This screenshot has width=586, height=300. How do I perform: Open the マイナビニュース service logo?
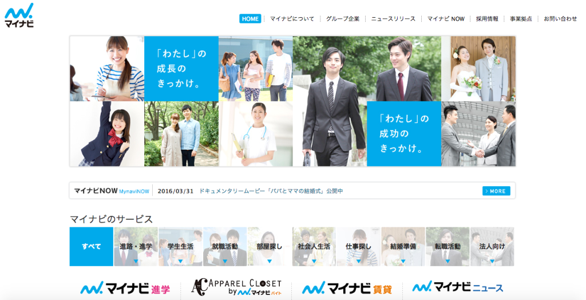458,287
